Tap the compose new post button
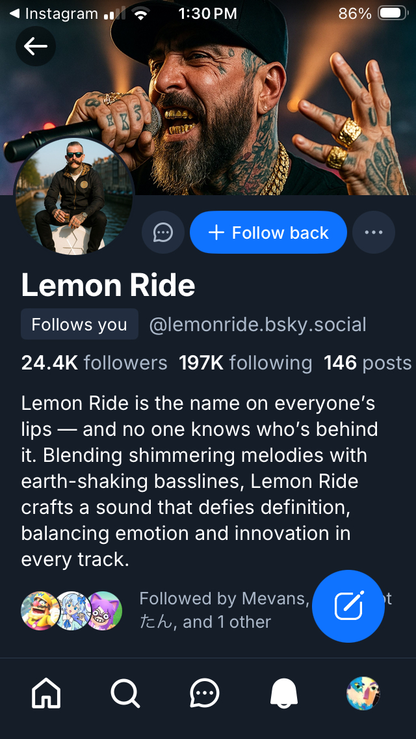Viewport: 416px width, 739px height. click(348, 606)
